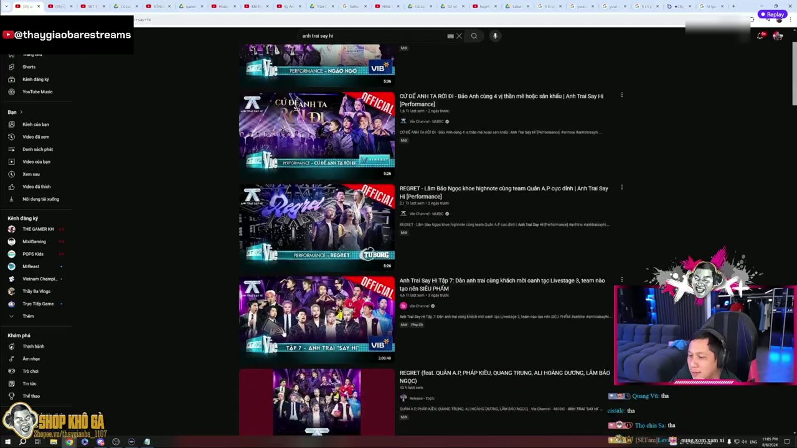Open Chrome from the Windows taskbar
This screenshot has width=797, height=448.
pyautogui.click(x=69, y=442)
